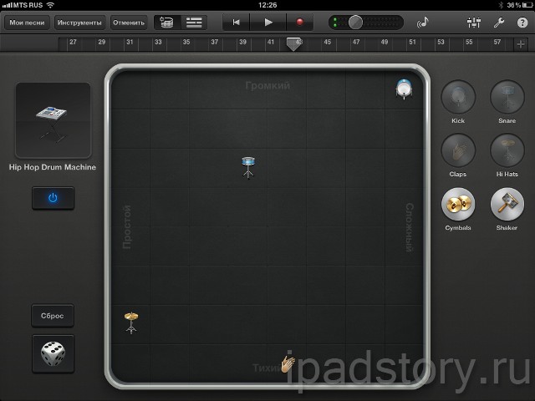Switch to the instrument view icon
Screen dimensions: 535x401
point(167,23)
